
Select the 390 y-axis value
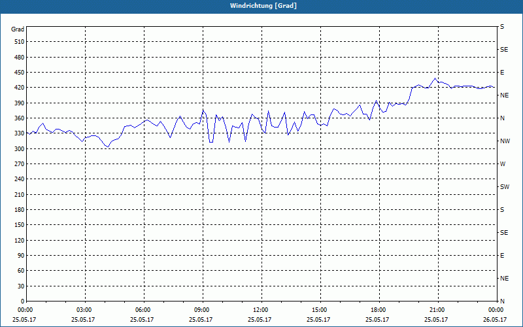(20, 103)
